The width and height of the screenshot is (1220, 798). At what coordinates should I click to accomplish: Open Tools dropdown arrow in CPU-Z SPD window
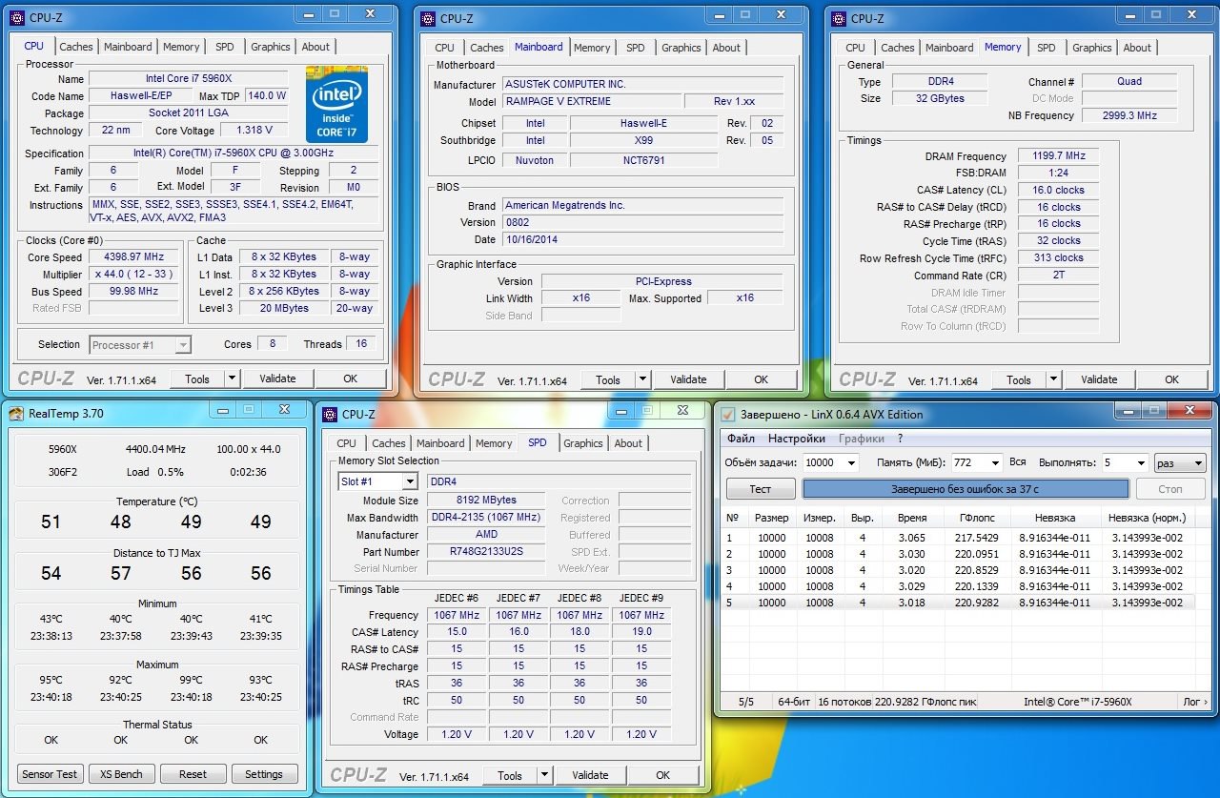click(544, 775)
